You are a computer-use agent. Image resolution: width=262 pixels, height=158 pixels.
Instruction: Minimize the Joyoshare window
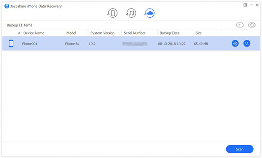click(251, 5)
